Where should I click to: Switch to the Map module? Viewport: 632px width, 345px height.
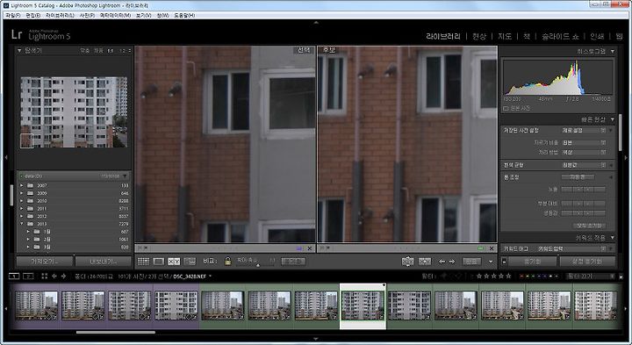505,36
